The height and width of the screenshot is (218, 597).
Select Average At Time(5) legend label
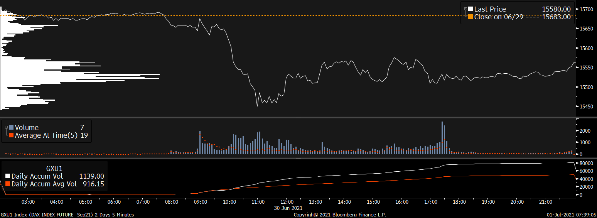coord(47,135)
